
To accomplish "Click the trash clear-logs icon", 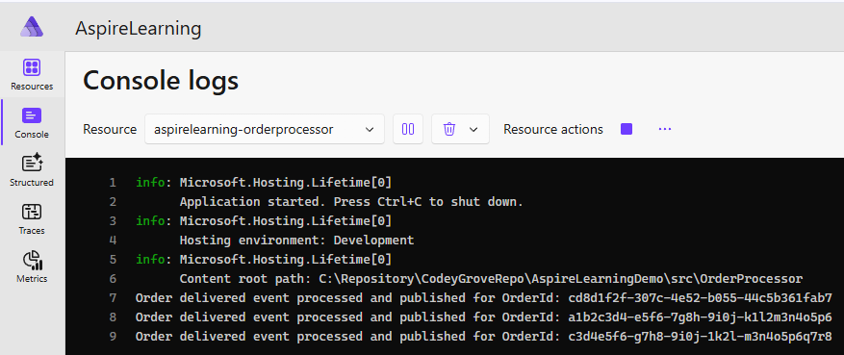I will pos(449,129).
